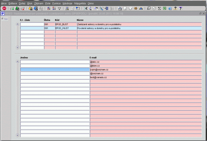Click the highlighted Jméno field beside jcipin@seznam.cz
Image resolution: width=207 pixels, height=141 pixels.
[55, 70]
